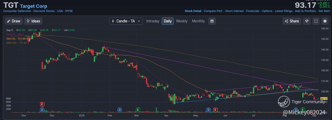Screen dimensions: 332x120
Task: Click the May dividend marker
Action: (x=209, y=110)
